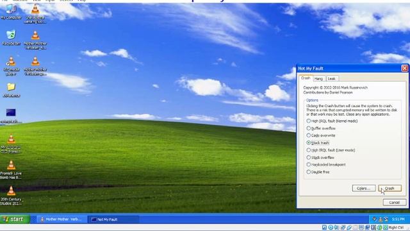This screenshot has height=231, width=410.
Task: Activate the Not My Fault taskbar button
Action: (x=113, y=219)
